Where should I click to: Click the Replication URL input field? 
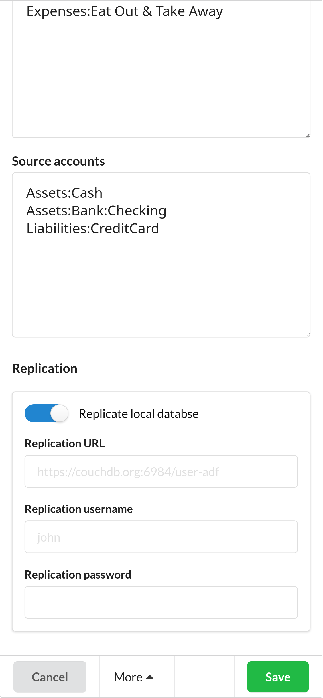(161, 471)
